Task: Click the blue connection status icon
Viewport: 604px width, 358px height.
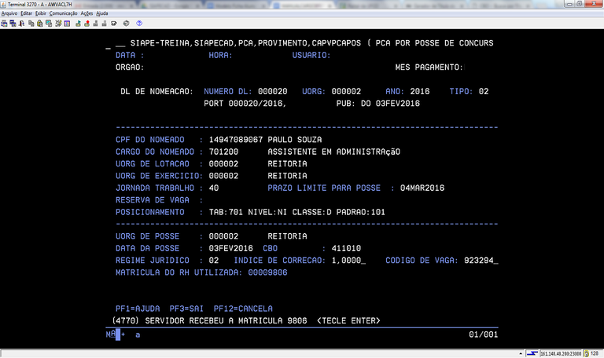Action: (x=532, y=353)
